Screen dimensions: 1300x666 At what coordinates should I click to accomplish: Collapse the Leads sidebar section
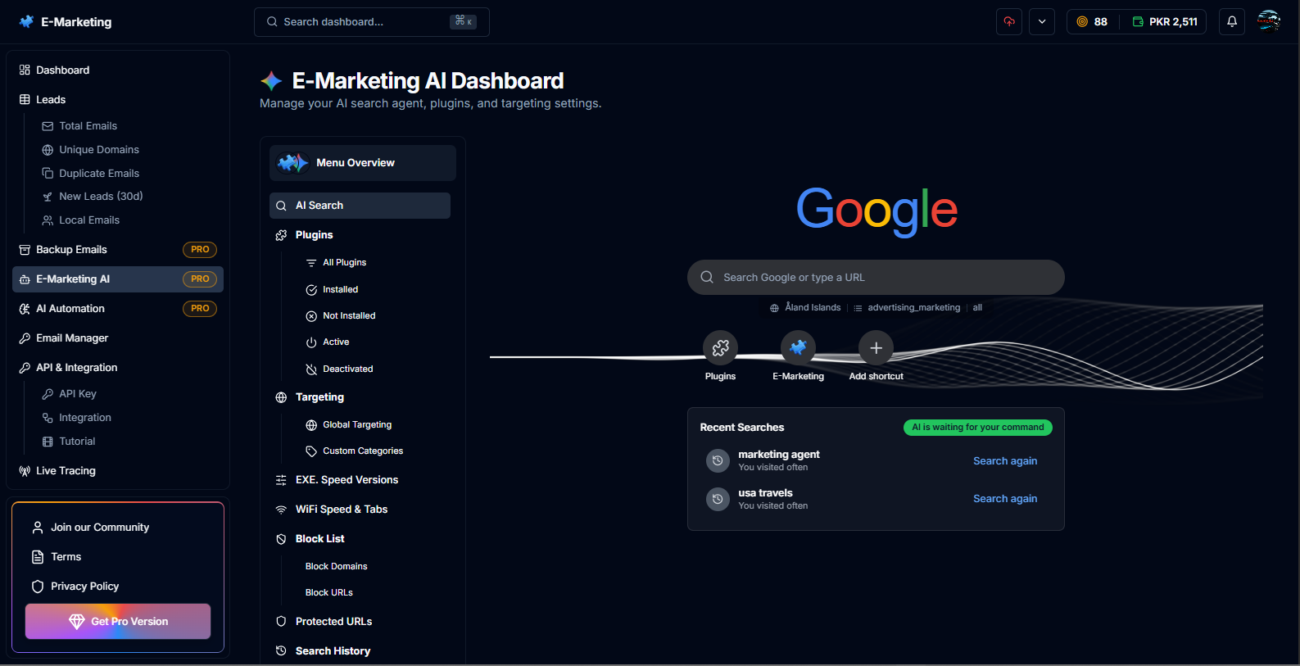coord(51,100)
